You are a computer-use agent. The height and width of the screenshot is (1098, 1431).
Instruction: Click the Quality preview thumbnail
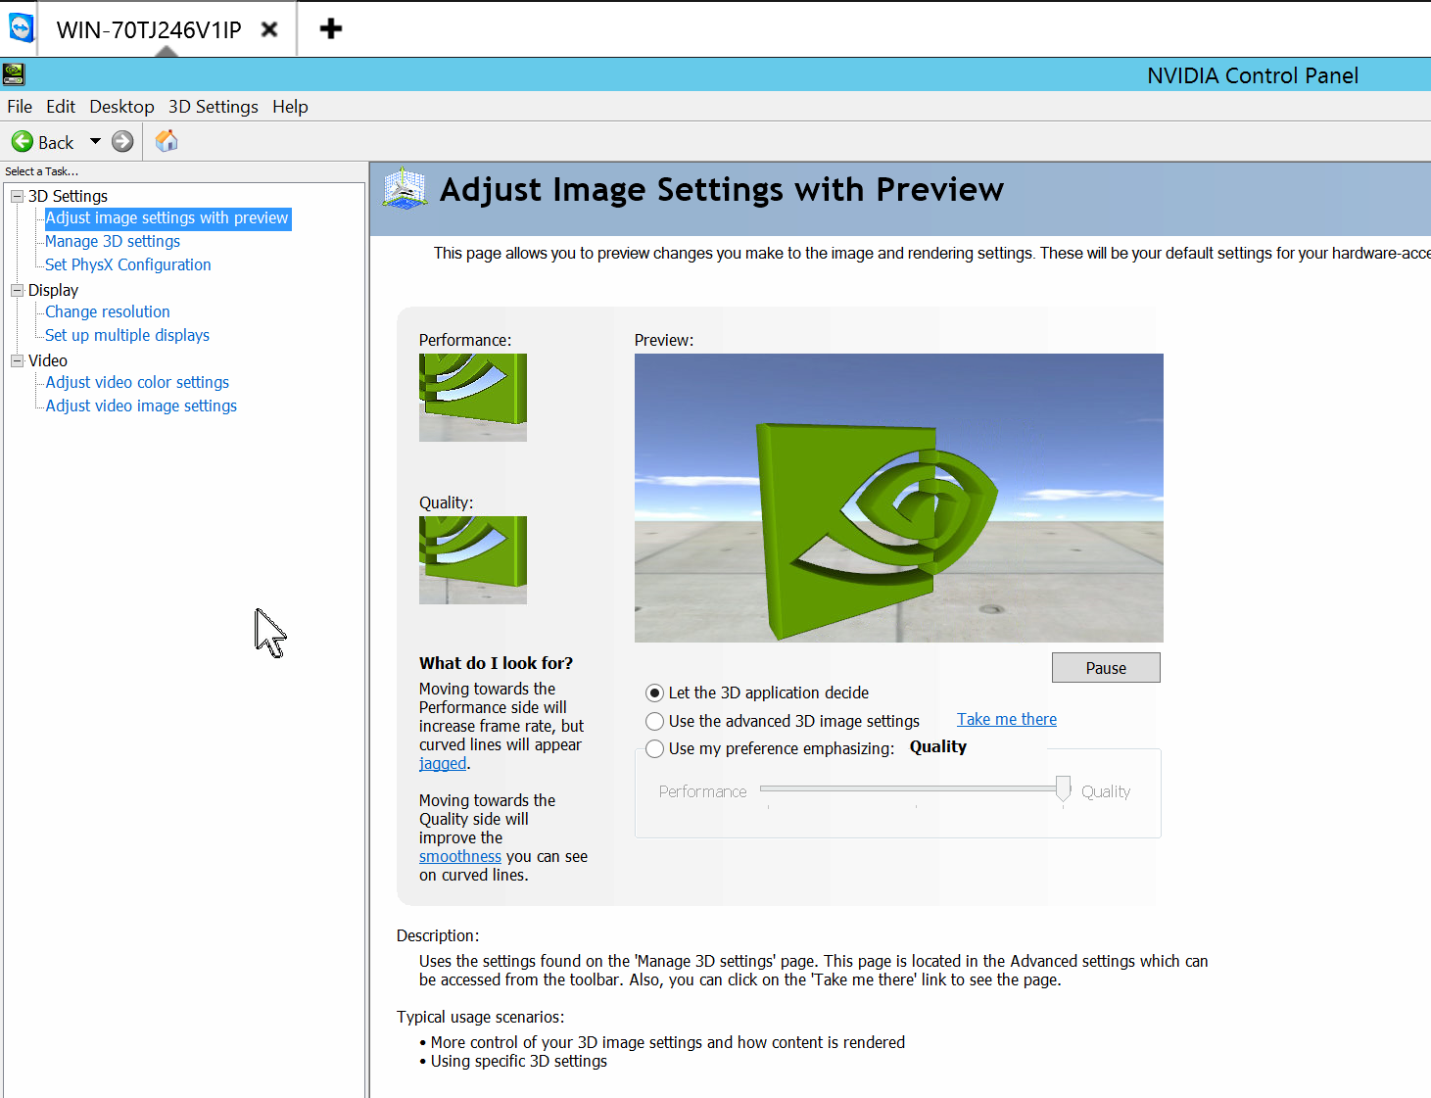point(472,559)
